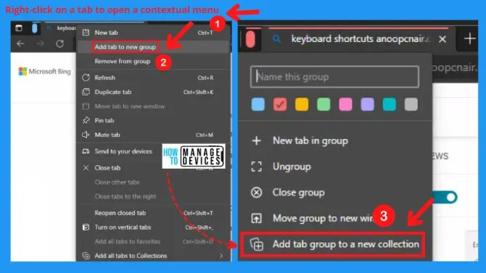Pick the yellow group color

coord(302,104)
